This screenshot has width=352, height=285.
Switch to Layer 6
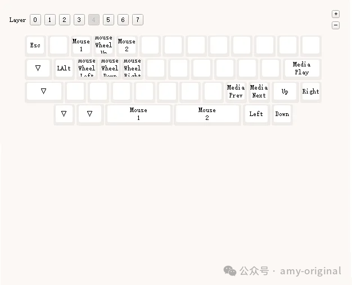[123, 20]
